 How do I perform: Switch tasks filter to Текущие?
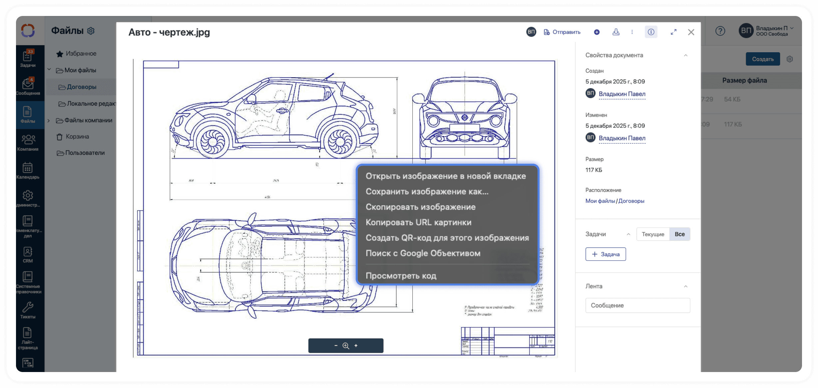[x=653, y=234]
